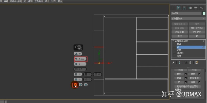Click the red X-axis gizmo arrow

point(109,63)
